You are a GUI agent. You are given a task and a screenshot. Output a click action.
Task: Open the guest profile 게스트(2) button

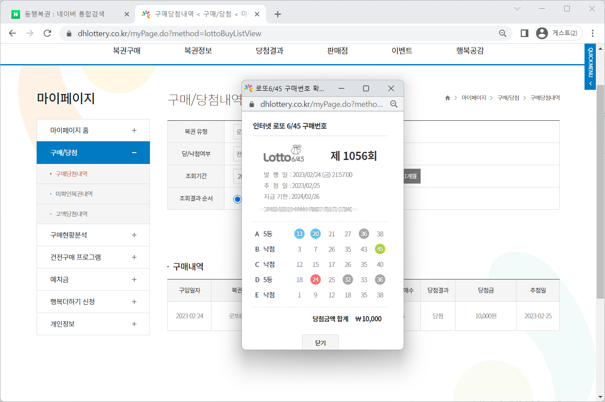click(558, 33)
